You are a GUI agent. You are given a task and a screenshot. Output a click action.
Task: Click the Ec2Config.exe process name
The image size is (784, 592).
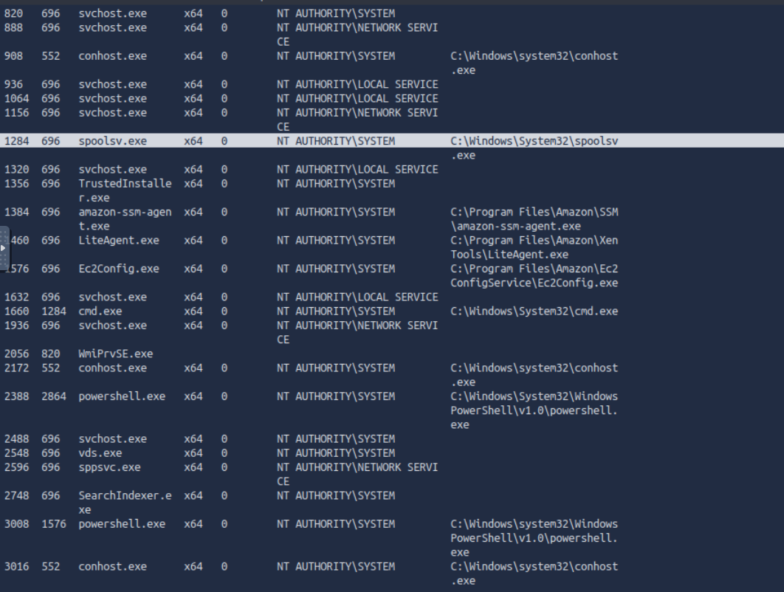(x=118, y=269)
